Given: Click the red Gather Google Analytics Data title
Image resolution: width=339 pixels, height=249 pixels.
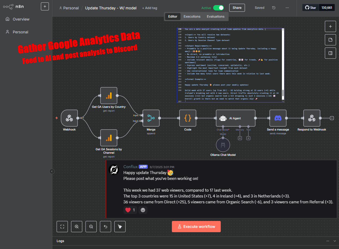Looking at the screenshot, I should pyautogui.click(x=79, y=42).
